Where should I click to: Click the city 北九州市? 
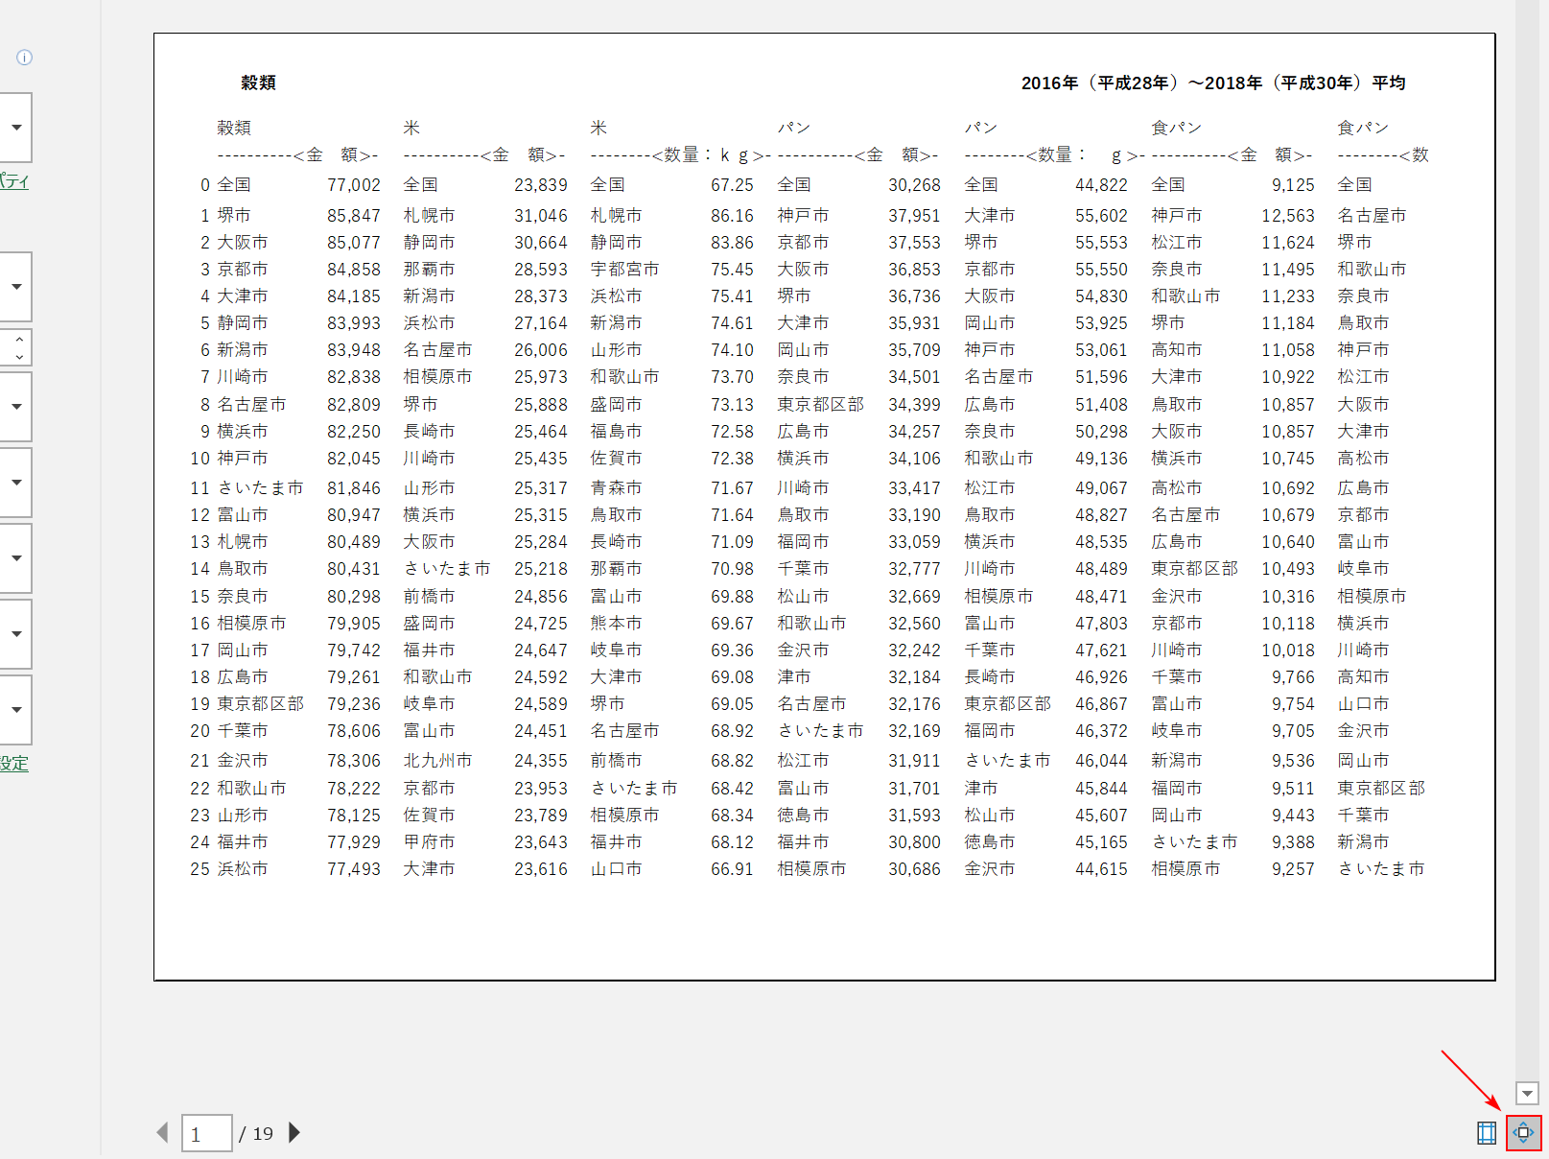[x=437, y=761]
